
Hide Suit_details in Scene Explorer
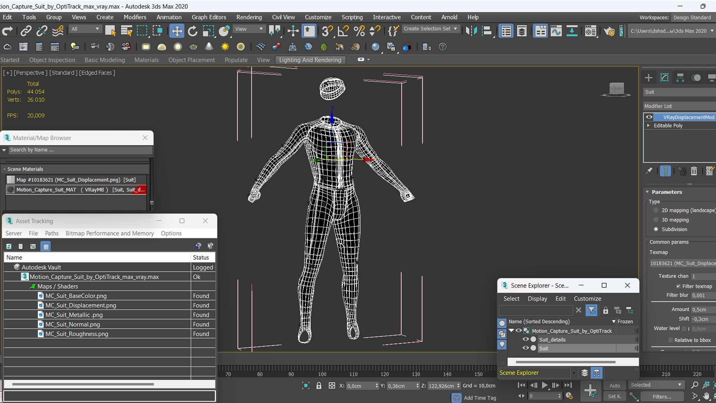(x=525, y=339)
